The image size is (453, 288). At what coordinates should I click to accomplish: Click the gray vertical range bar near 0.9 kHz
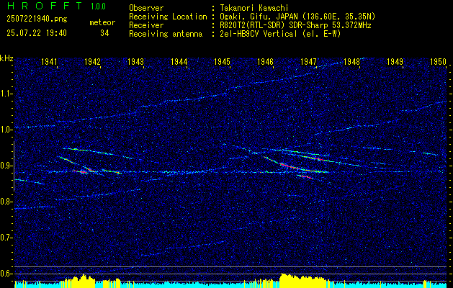pos(14,166)
